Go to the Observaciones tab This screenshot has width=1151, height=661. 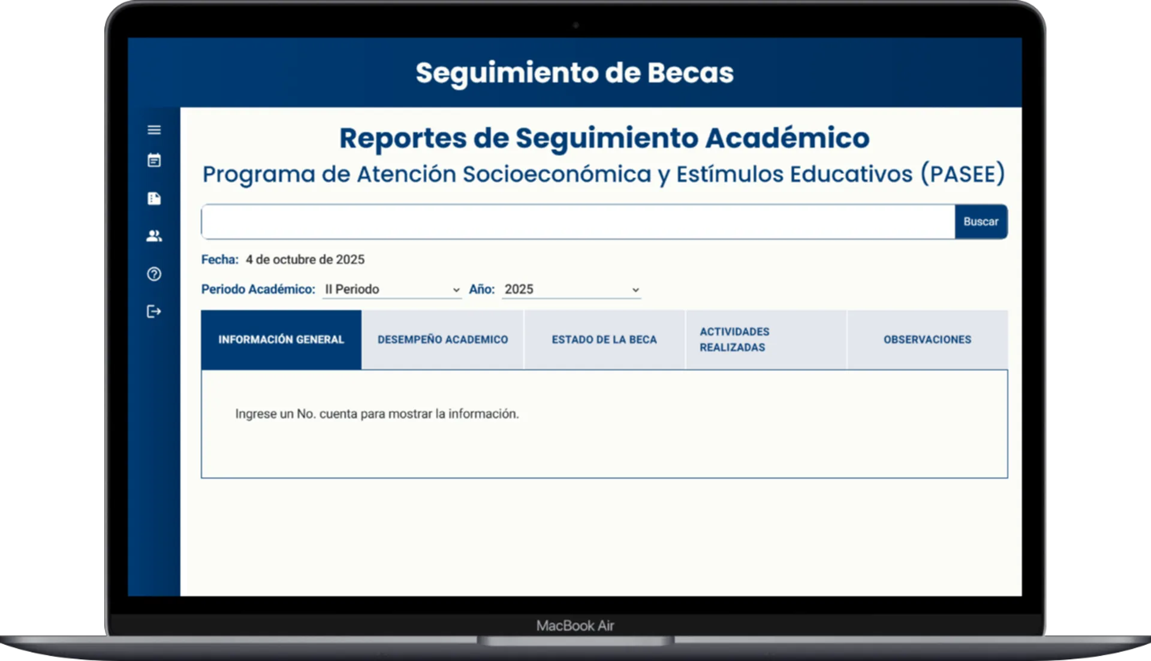point(927,339)
